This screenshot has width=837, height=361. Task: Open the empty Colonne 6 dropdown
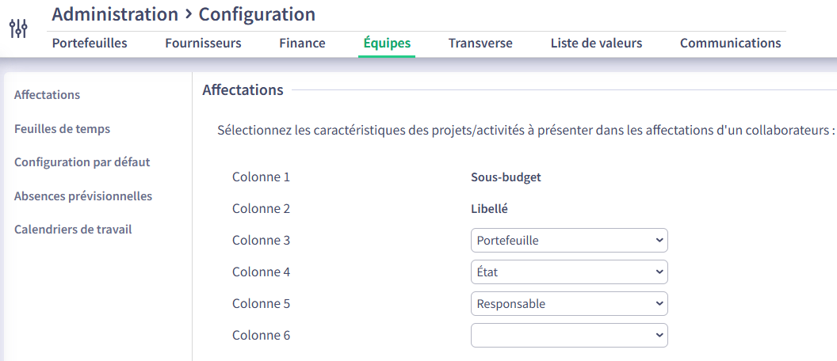569,336
